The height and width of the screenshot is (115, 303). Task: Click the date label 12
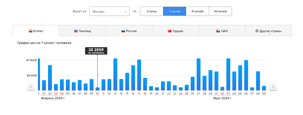(109, 94)
